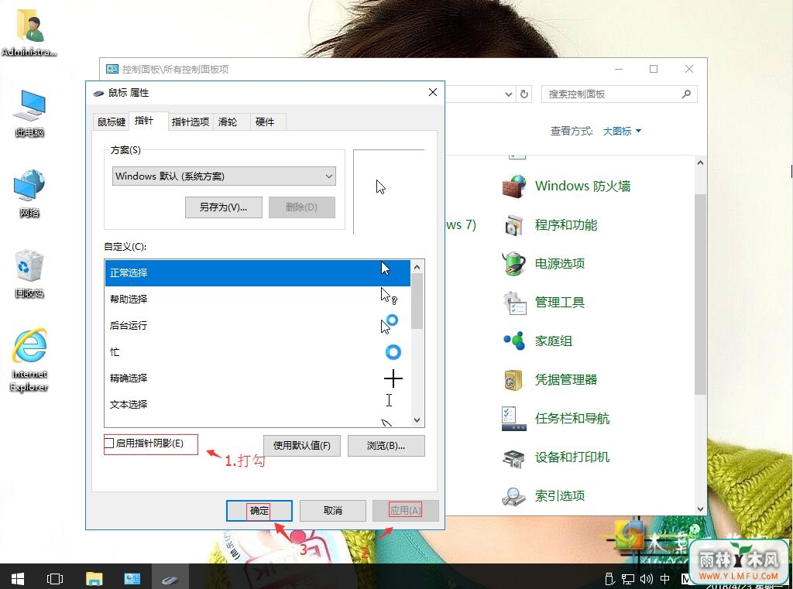Click the 搜索控制面板 search field
The height and width of the screenshot is (589, 793).
click(x=619, y=94)
